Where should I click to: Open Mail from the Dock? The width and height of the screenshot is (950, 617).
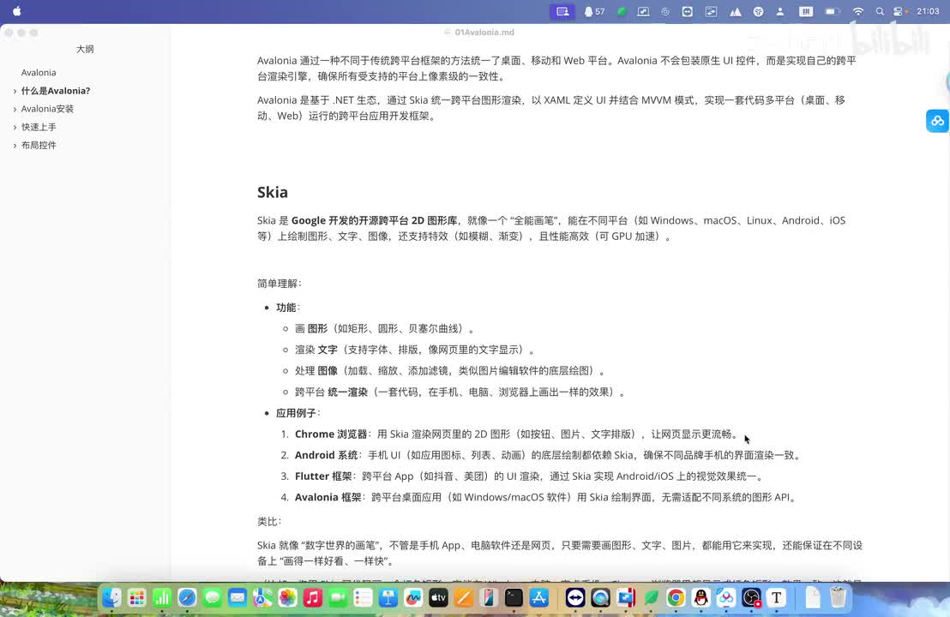[x=237, y=598]
